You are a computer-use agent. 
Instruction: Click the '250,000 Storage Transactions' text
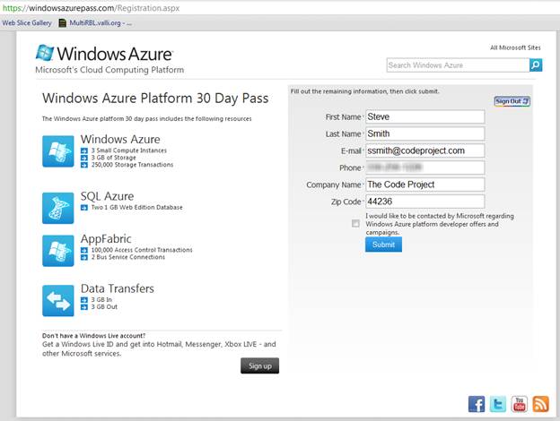pos(132,165)
